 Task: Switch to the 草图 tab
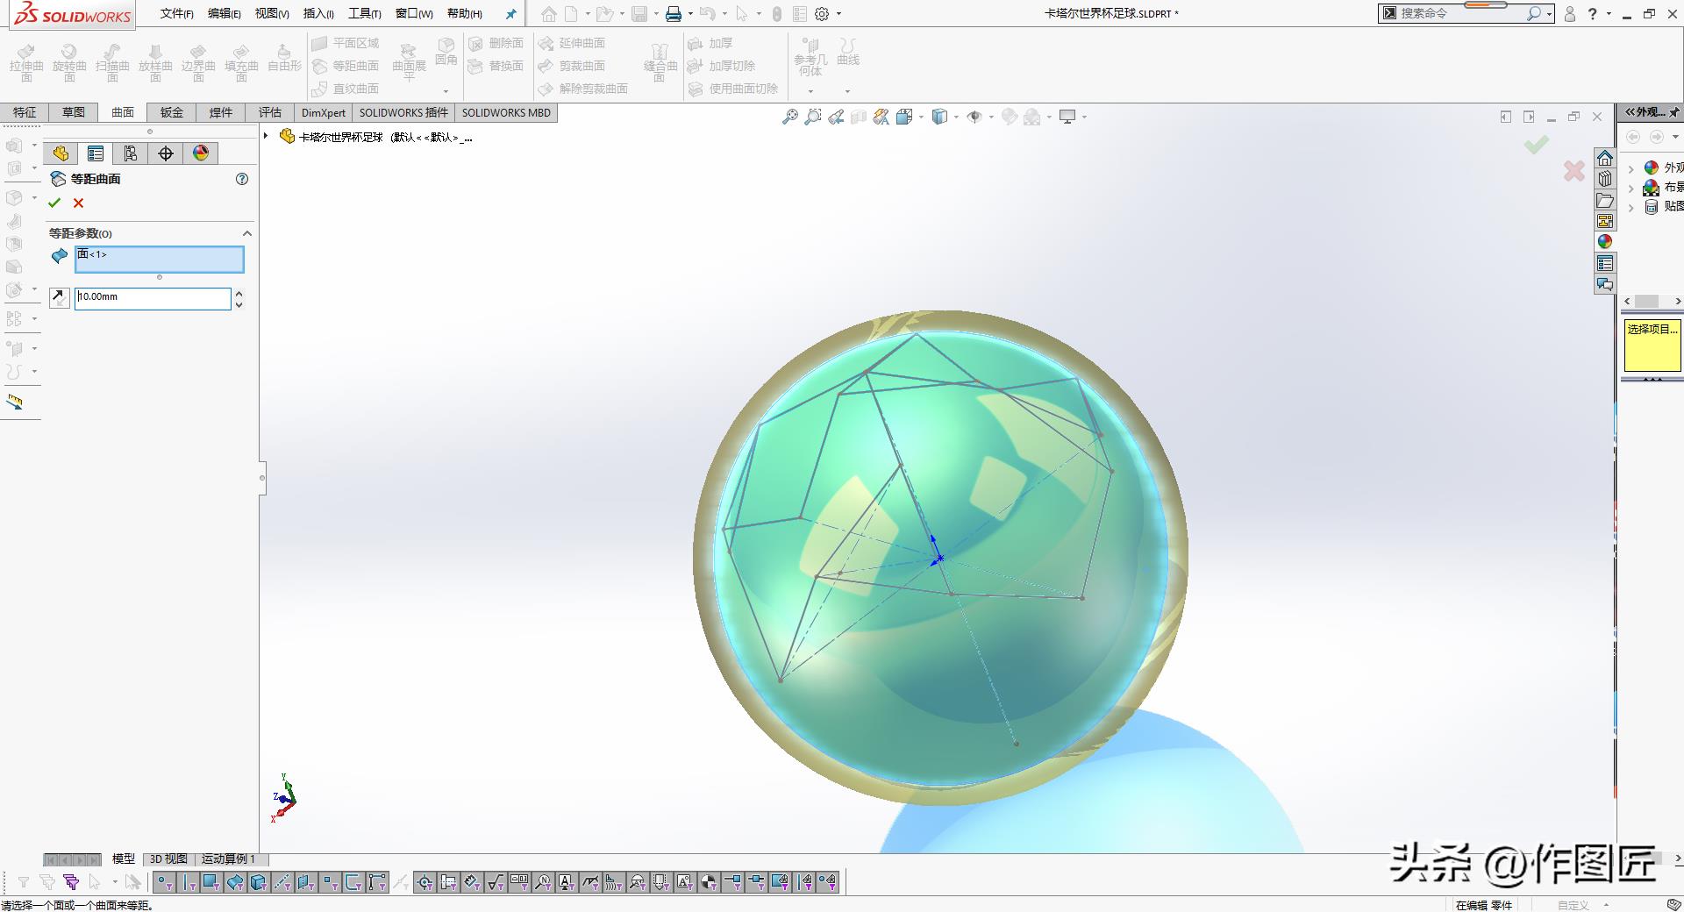pos(74,112)
